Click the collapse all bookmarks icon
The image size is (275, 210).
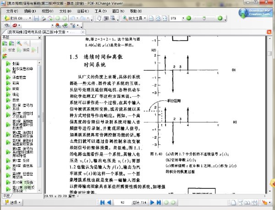click(11, 44)
